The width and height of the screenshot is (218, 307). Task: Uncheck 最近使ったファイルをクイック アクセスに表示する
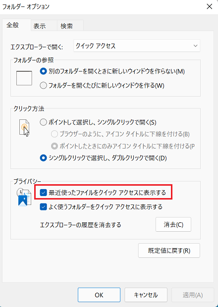[x=43, y=193]
